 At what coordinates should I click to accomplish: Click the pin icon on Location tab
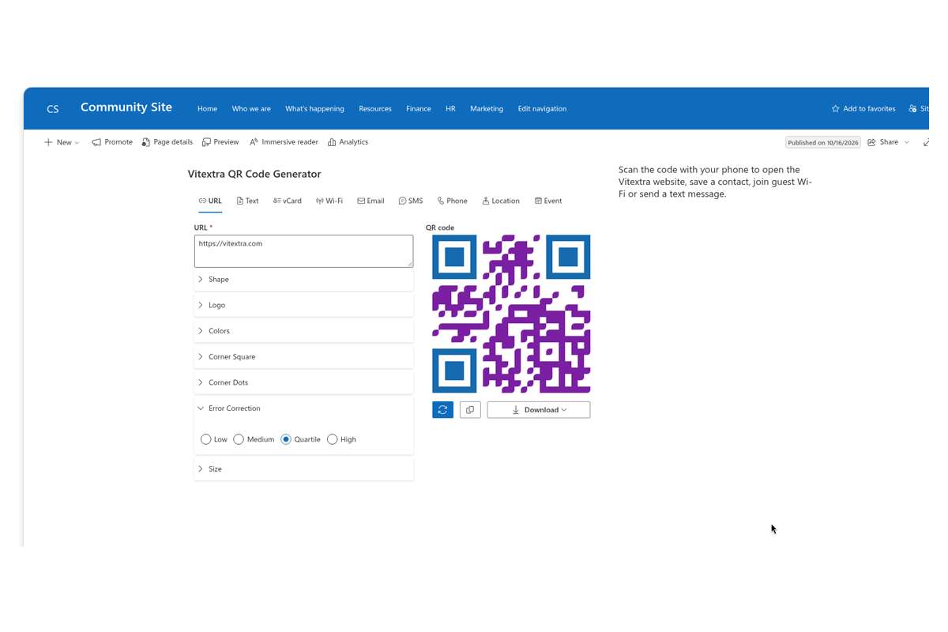pyautogui.click(x=486, y=201)
